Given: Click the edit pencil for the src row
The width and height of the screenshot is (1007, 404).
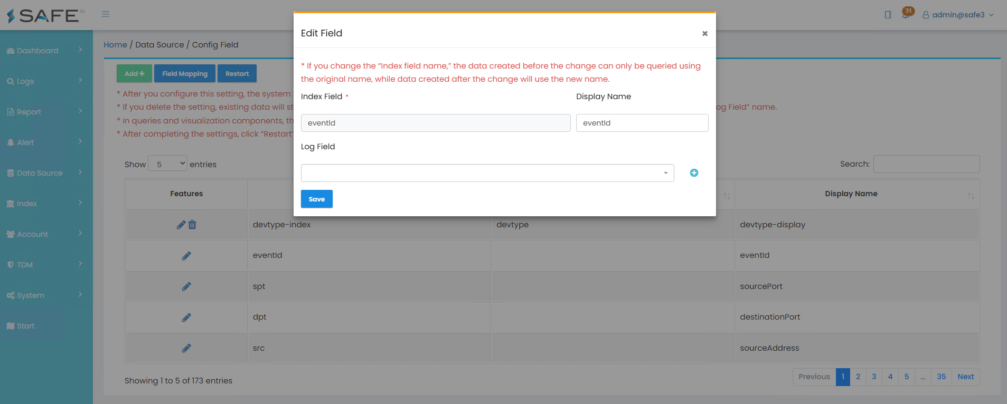Looking at the screenshot, I should (186, 348).
